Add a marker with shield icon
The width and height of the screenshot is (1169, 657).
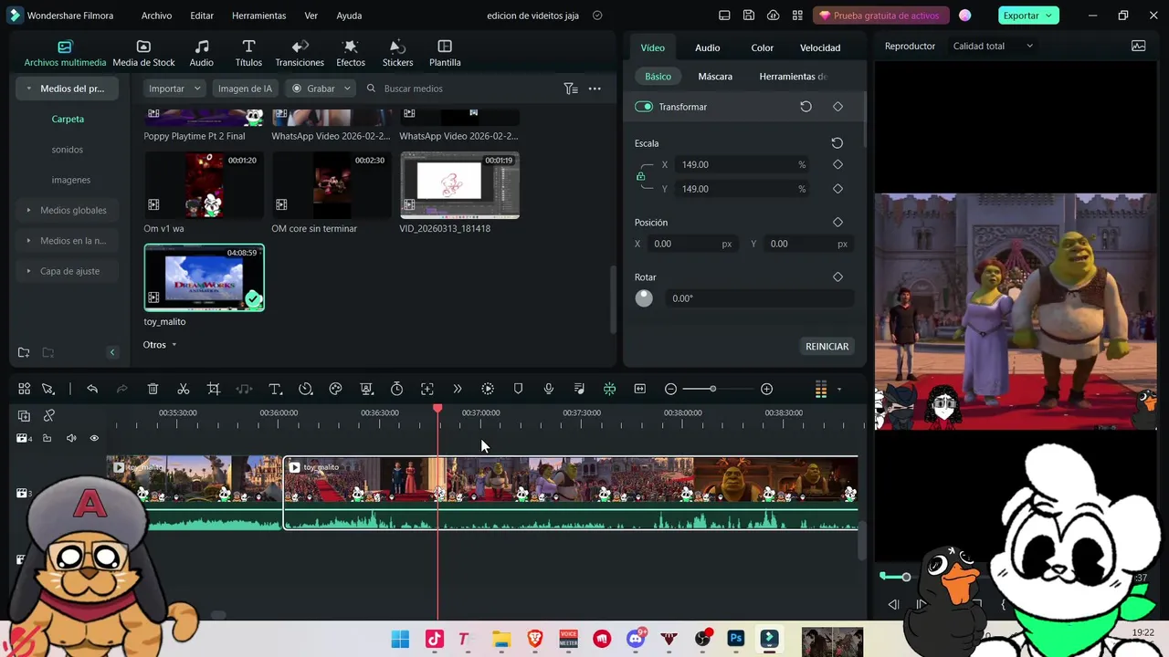[518, 389]
